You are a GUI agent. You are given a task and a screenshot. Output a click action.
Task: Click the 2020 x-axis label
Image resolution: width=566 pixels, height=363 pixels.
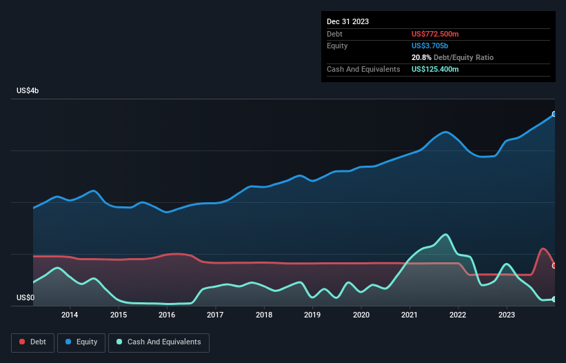click(361, 315)
